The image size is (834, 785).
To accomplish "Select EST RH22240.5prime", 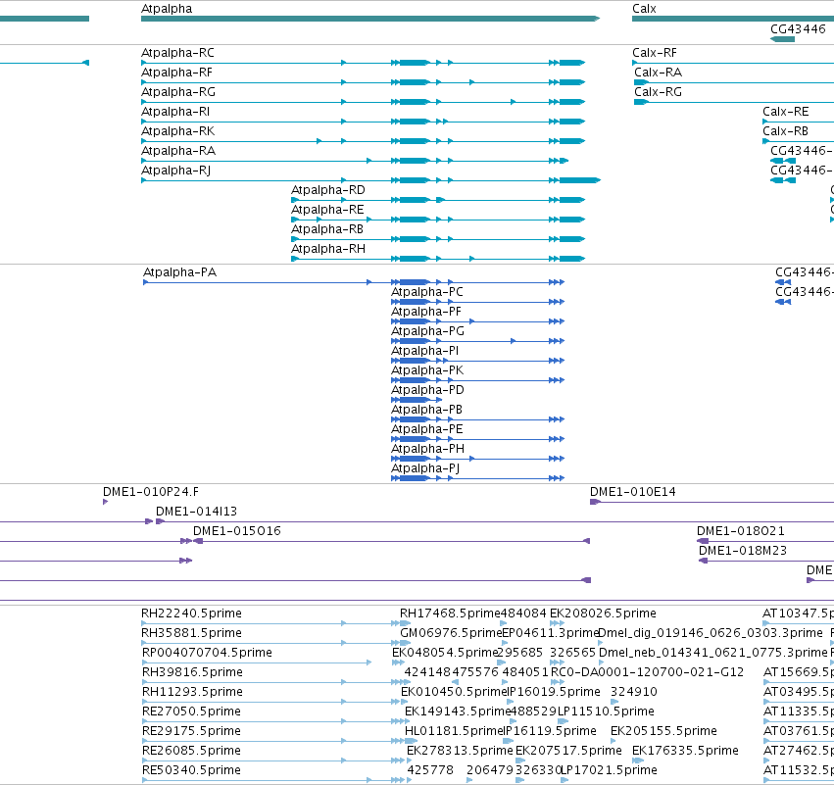I will (191, 613).
